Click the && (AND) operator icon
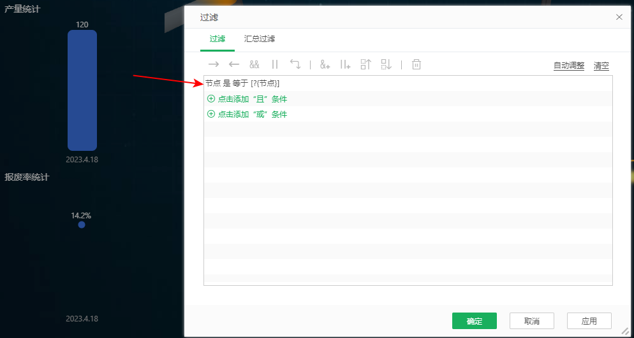 tap(254, 64)
